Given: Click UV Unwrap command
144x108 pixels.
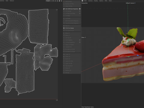Looking at the screenshot, I should (x=72, y=11).
